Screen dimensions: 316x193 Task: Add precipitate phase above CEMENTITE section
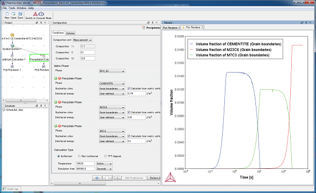tap(56, 78)
